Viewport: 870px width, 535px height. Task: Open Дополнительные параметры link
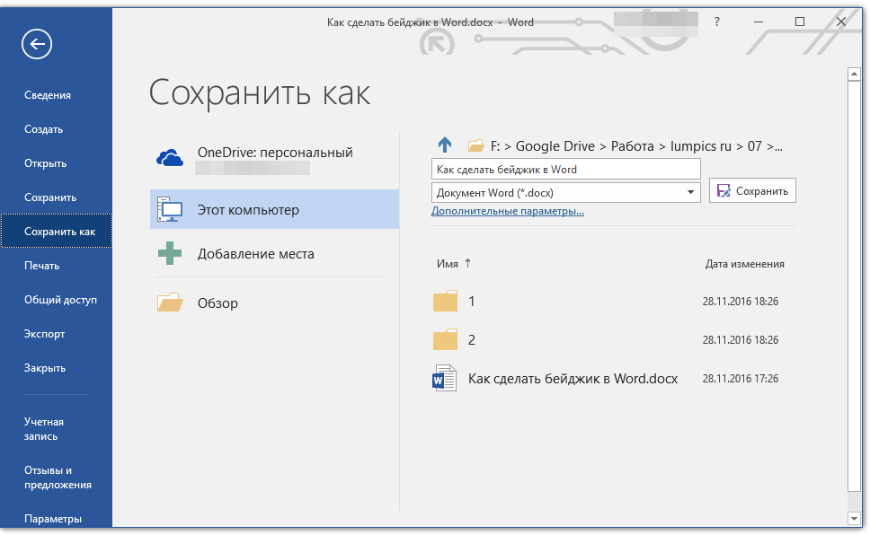508,212
